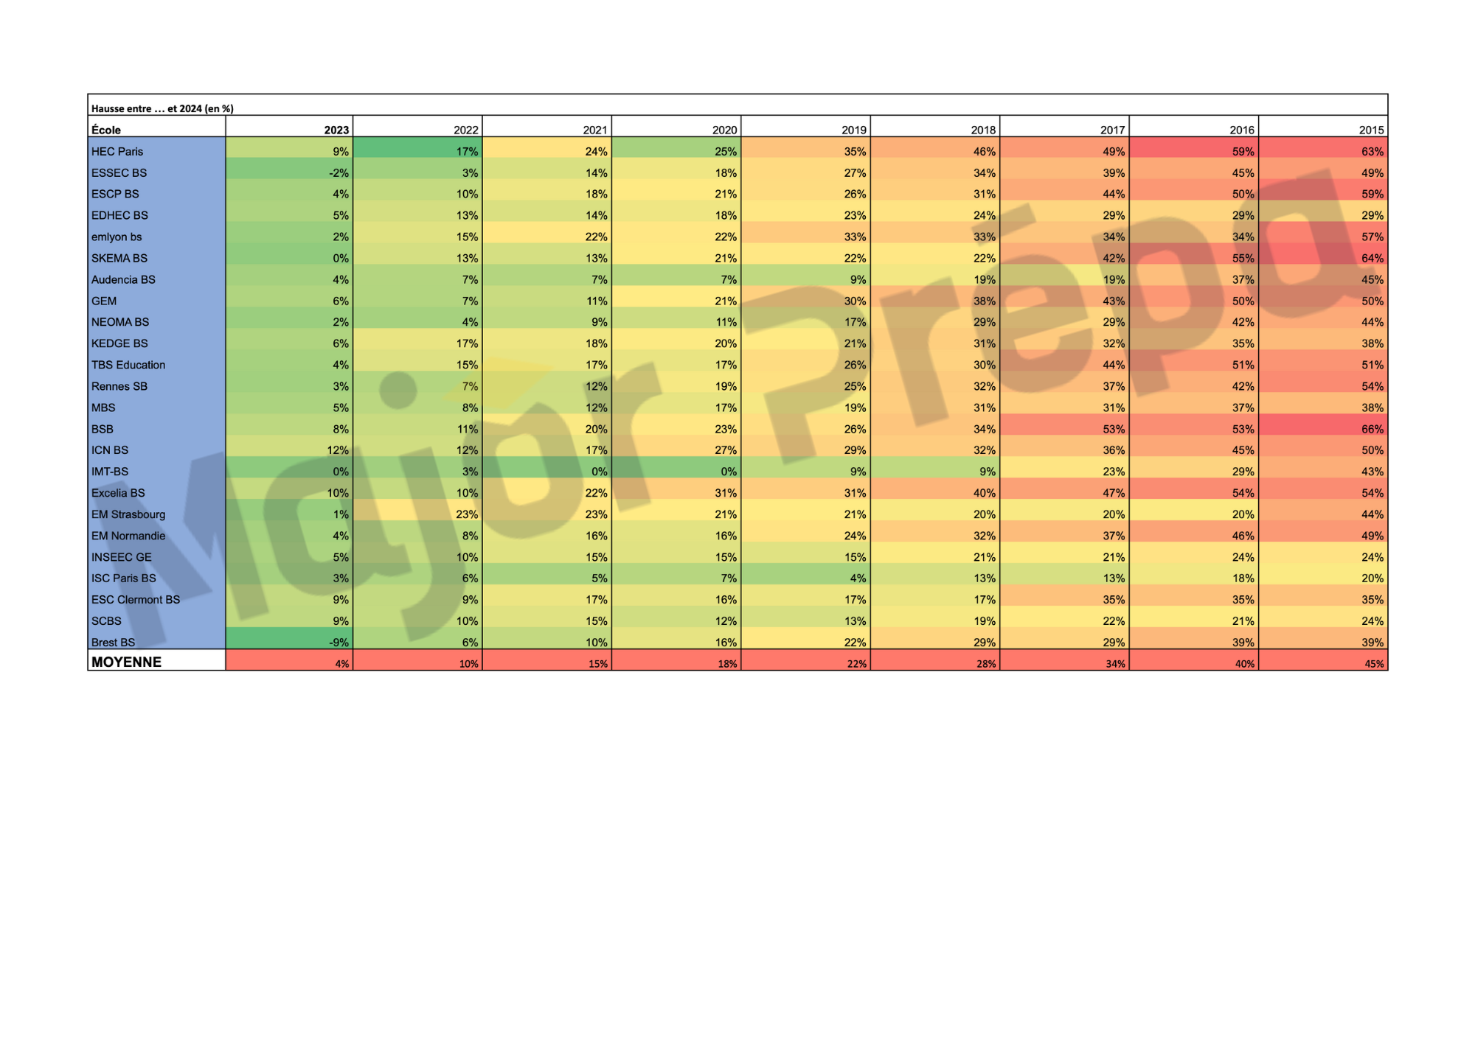Click EDHEC BS 2018 value '24%'
This screenshot has height=1042, width=1475.
(985, 215)
